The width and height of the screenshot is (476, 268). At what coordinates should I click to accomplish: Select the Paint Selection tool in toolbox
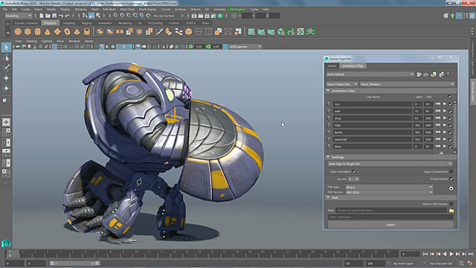point(6,68)
